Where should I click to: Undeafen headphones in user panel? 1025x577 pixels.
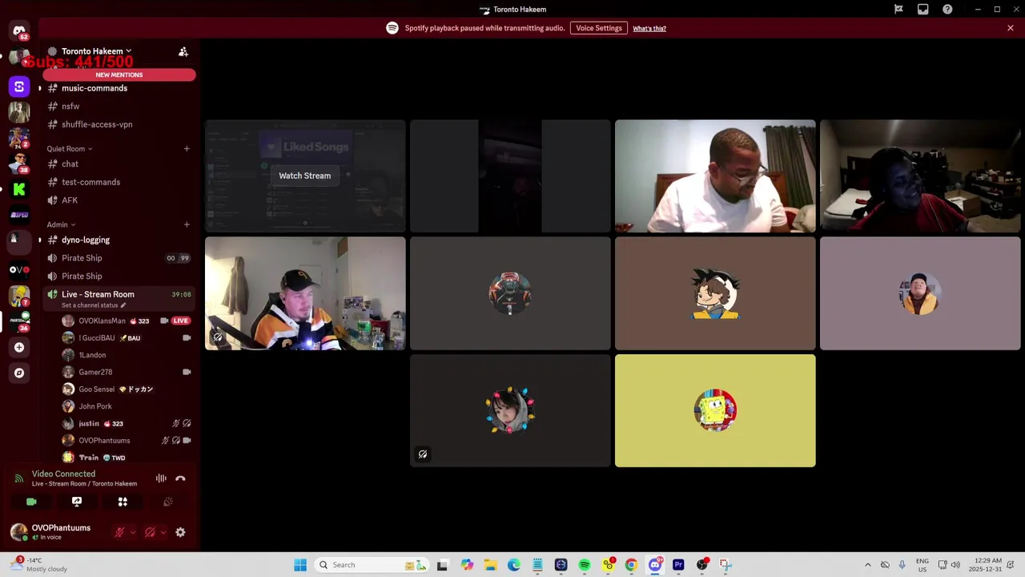(150, 532)
